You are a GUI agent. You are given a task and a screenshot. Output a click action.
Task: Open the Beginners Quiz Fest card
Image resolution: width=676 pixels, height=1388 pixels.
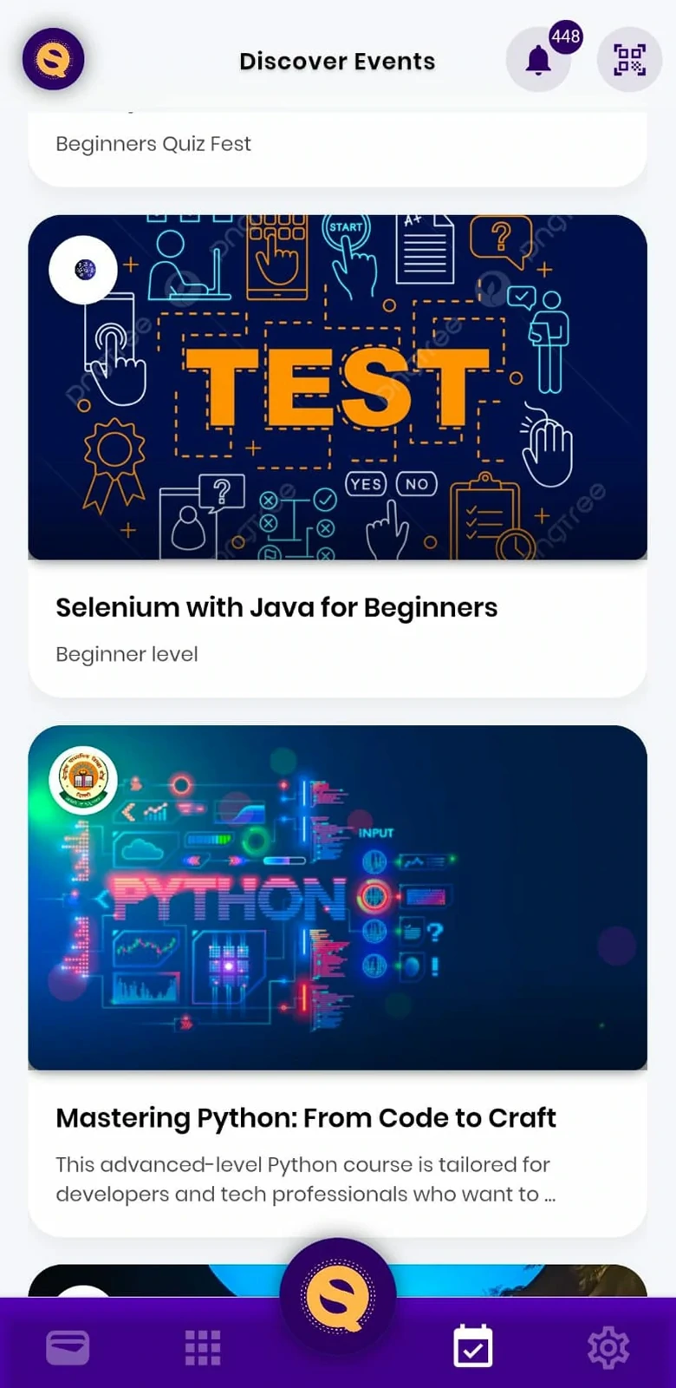pos(338,147)
